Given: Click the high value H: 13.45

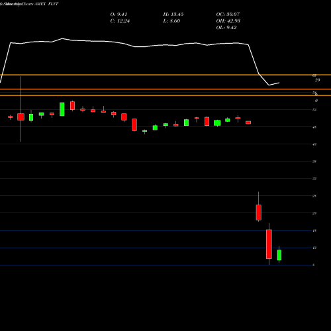Looking at the screenshot, I should click(173, 15).
